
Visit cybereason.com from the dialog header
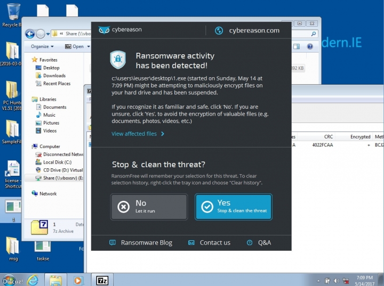(254, 30)
